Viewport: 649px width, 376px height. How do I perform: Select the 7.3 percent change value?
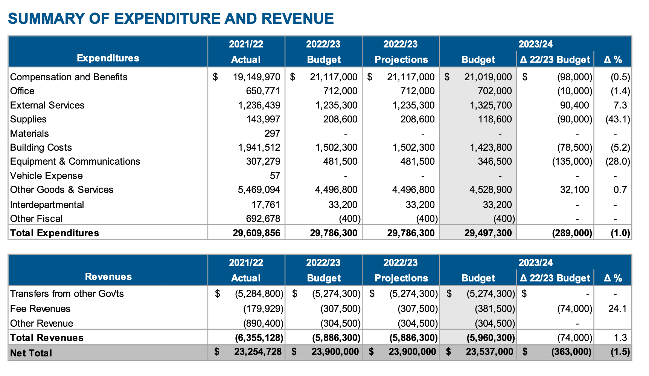[x=620, y=105]
